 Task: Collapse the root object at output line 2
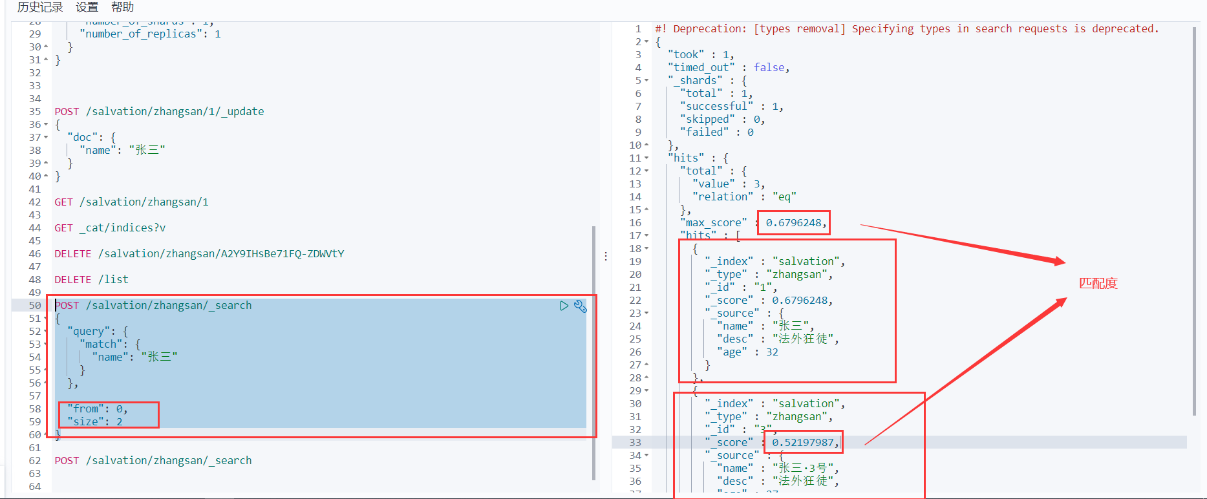point(646,41)
